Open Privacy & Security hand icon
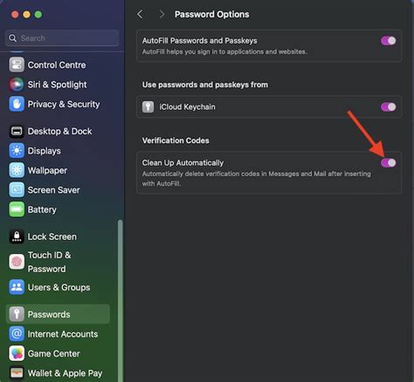 pos(17,104)
